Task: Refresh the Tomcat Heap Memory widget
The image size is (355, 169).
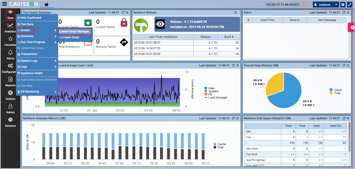Action: click(x=344, y=65)
